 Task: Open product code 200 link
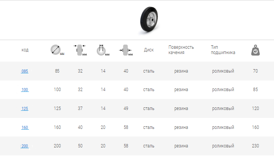point(25,146)
